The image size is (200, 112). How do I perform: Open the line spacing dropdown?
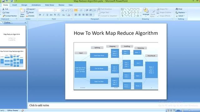[x=95, y=10]
